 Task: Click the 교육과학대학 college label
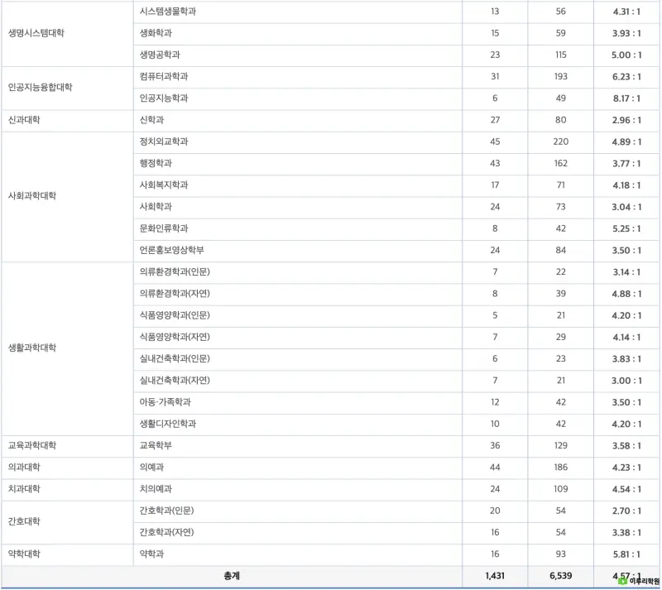coord(32,445)
